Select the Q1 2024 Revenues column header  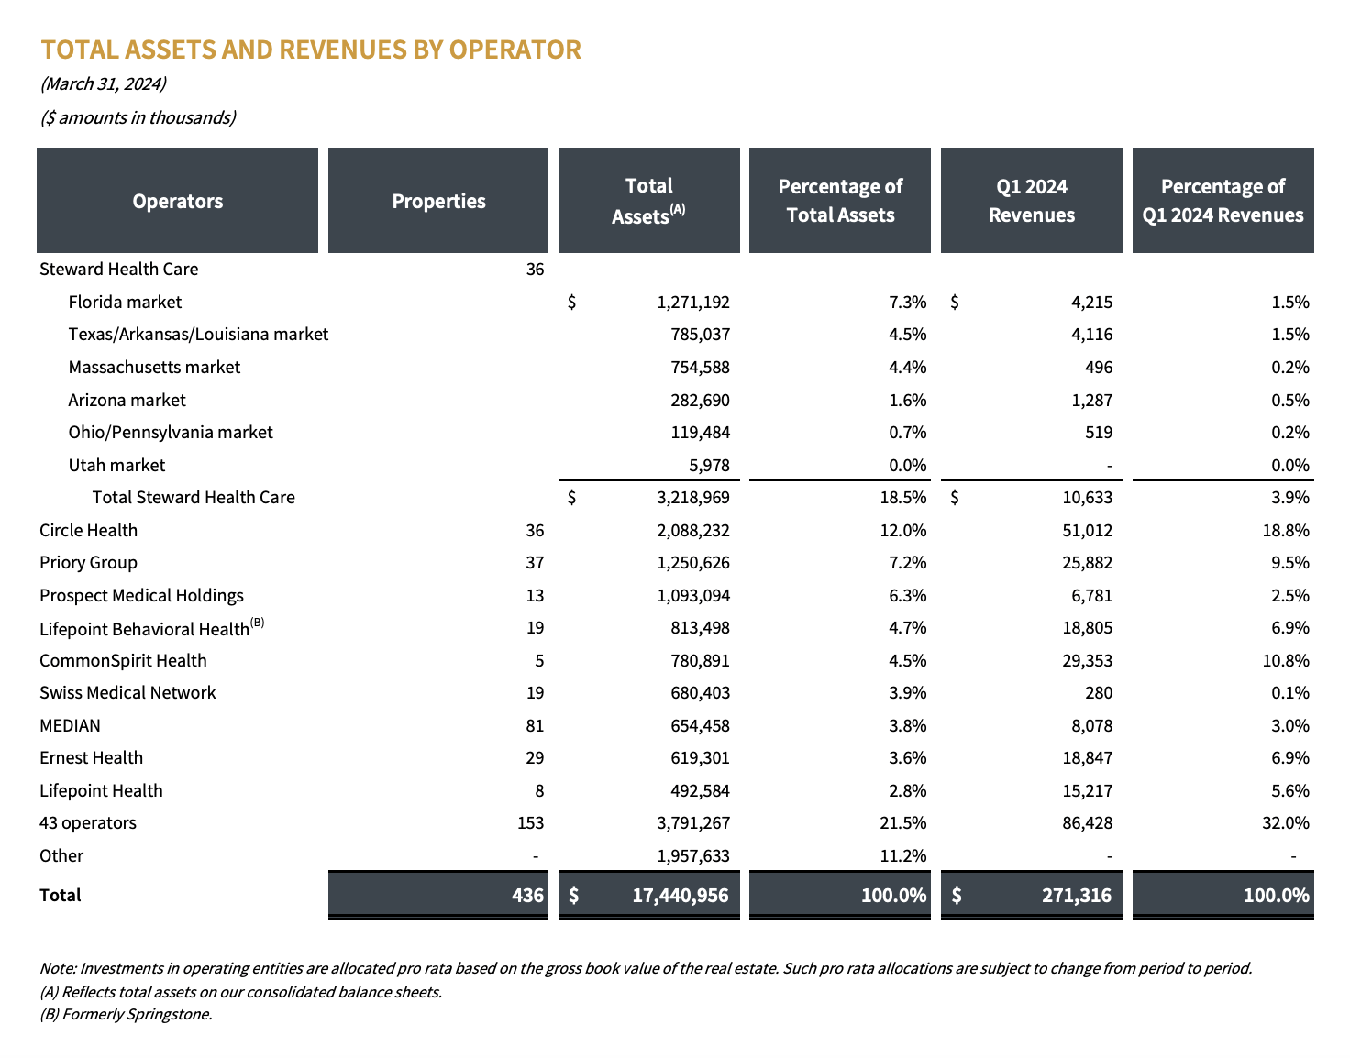pos(1031,201)
